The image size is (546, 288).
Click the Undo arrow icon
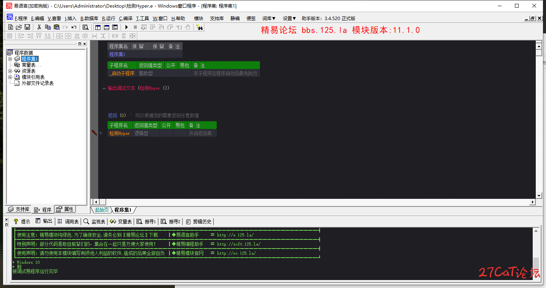[x=74, y=27]
